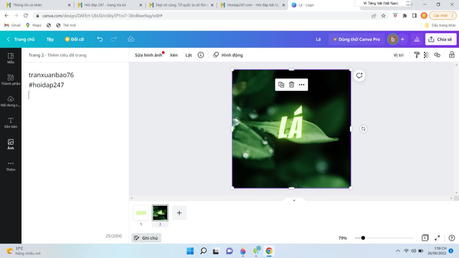Open the Đổi cỡ resize menu
The width and height of the screenshot is (459, 258).
(x=74, y=39)
